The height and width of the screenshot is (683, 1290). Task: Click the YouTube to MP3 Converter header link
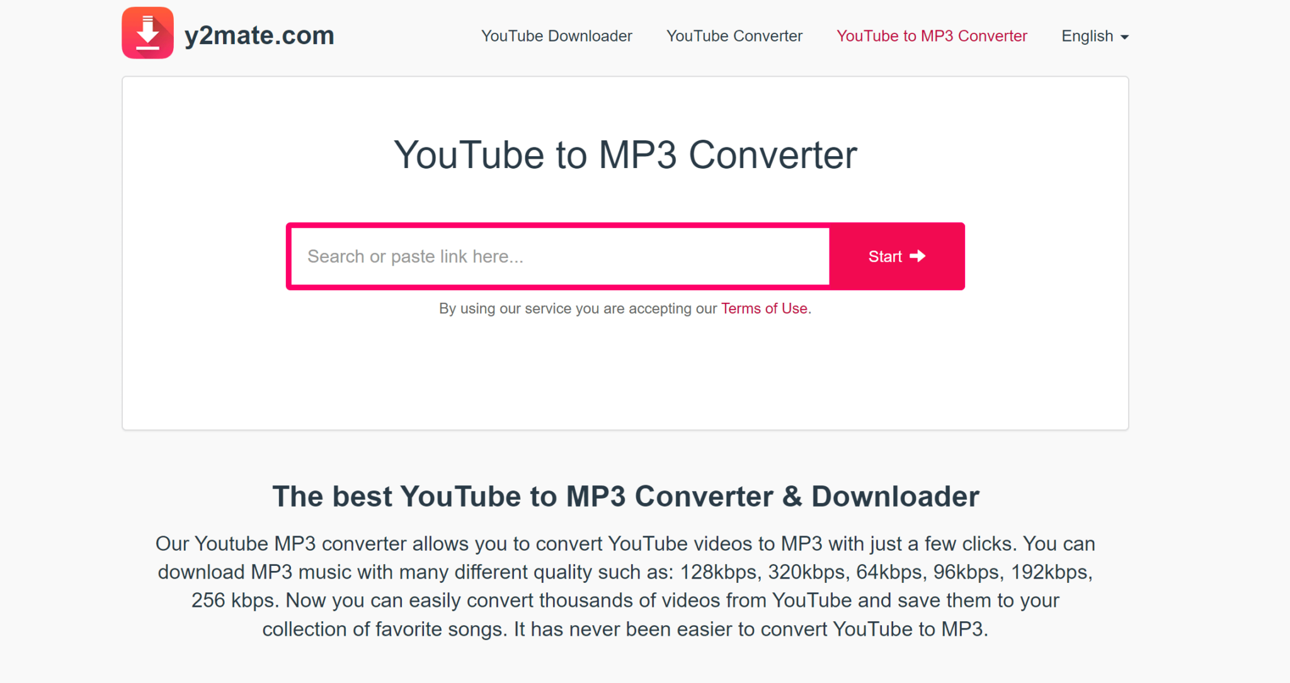point(932,35)
